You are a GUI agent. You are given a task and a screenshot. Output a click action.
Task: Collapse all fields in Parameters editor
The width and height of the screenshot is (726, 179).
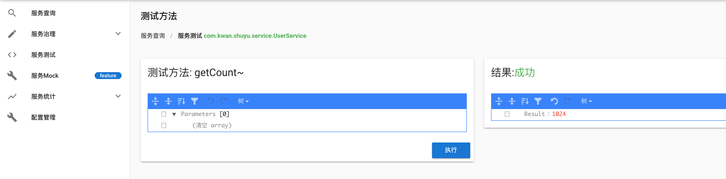(168, 101)
